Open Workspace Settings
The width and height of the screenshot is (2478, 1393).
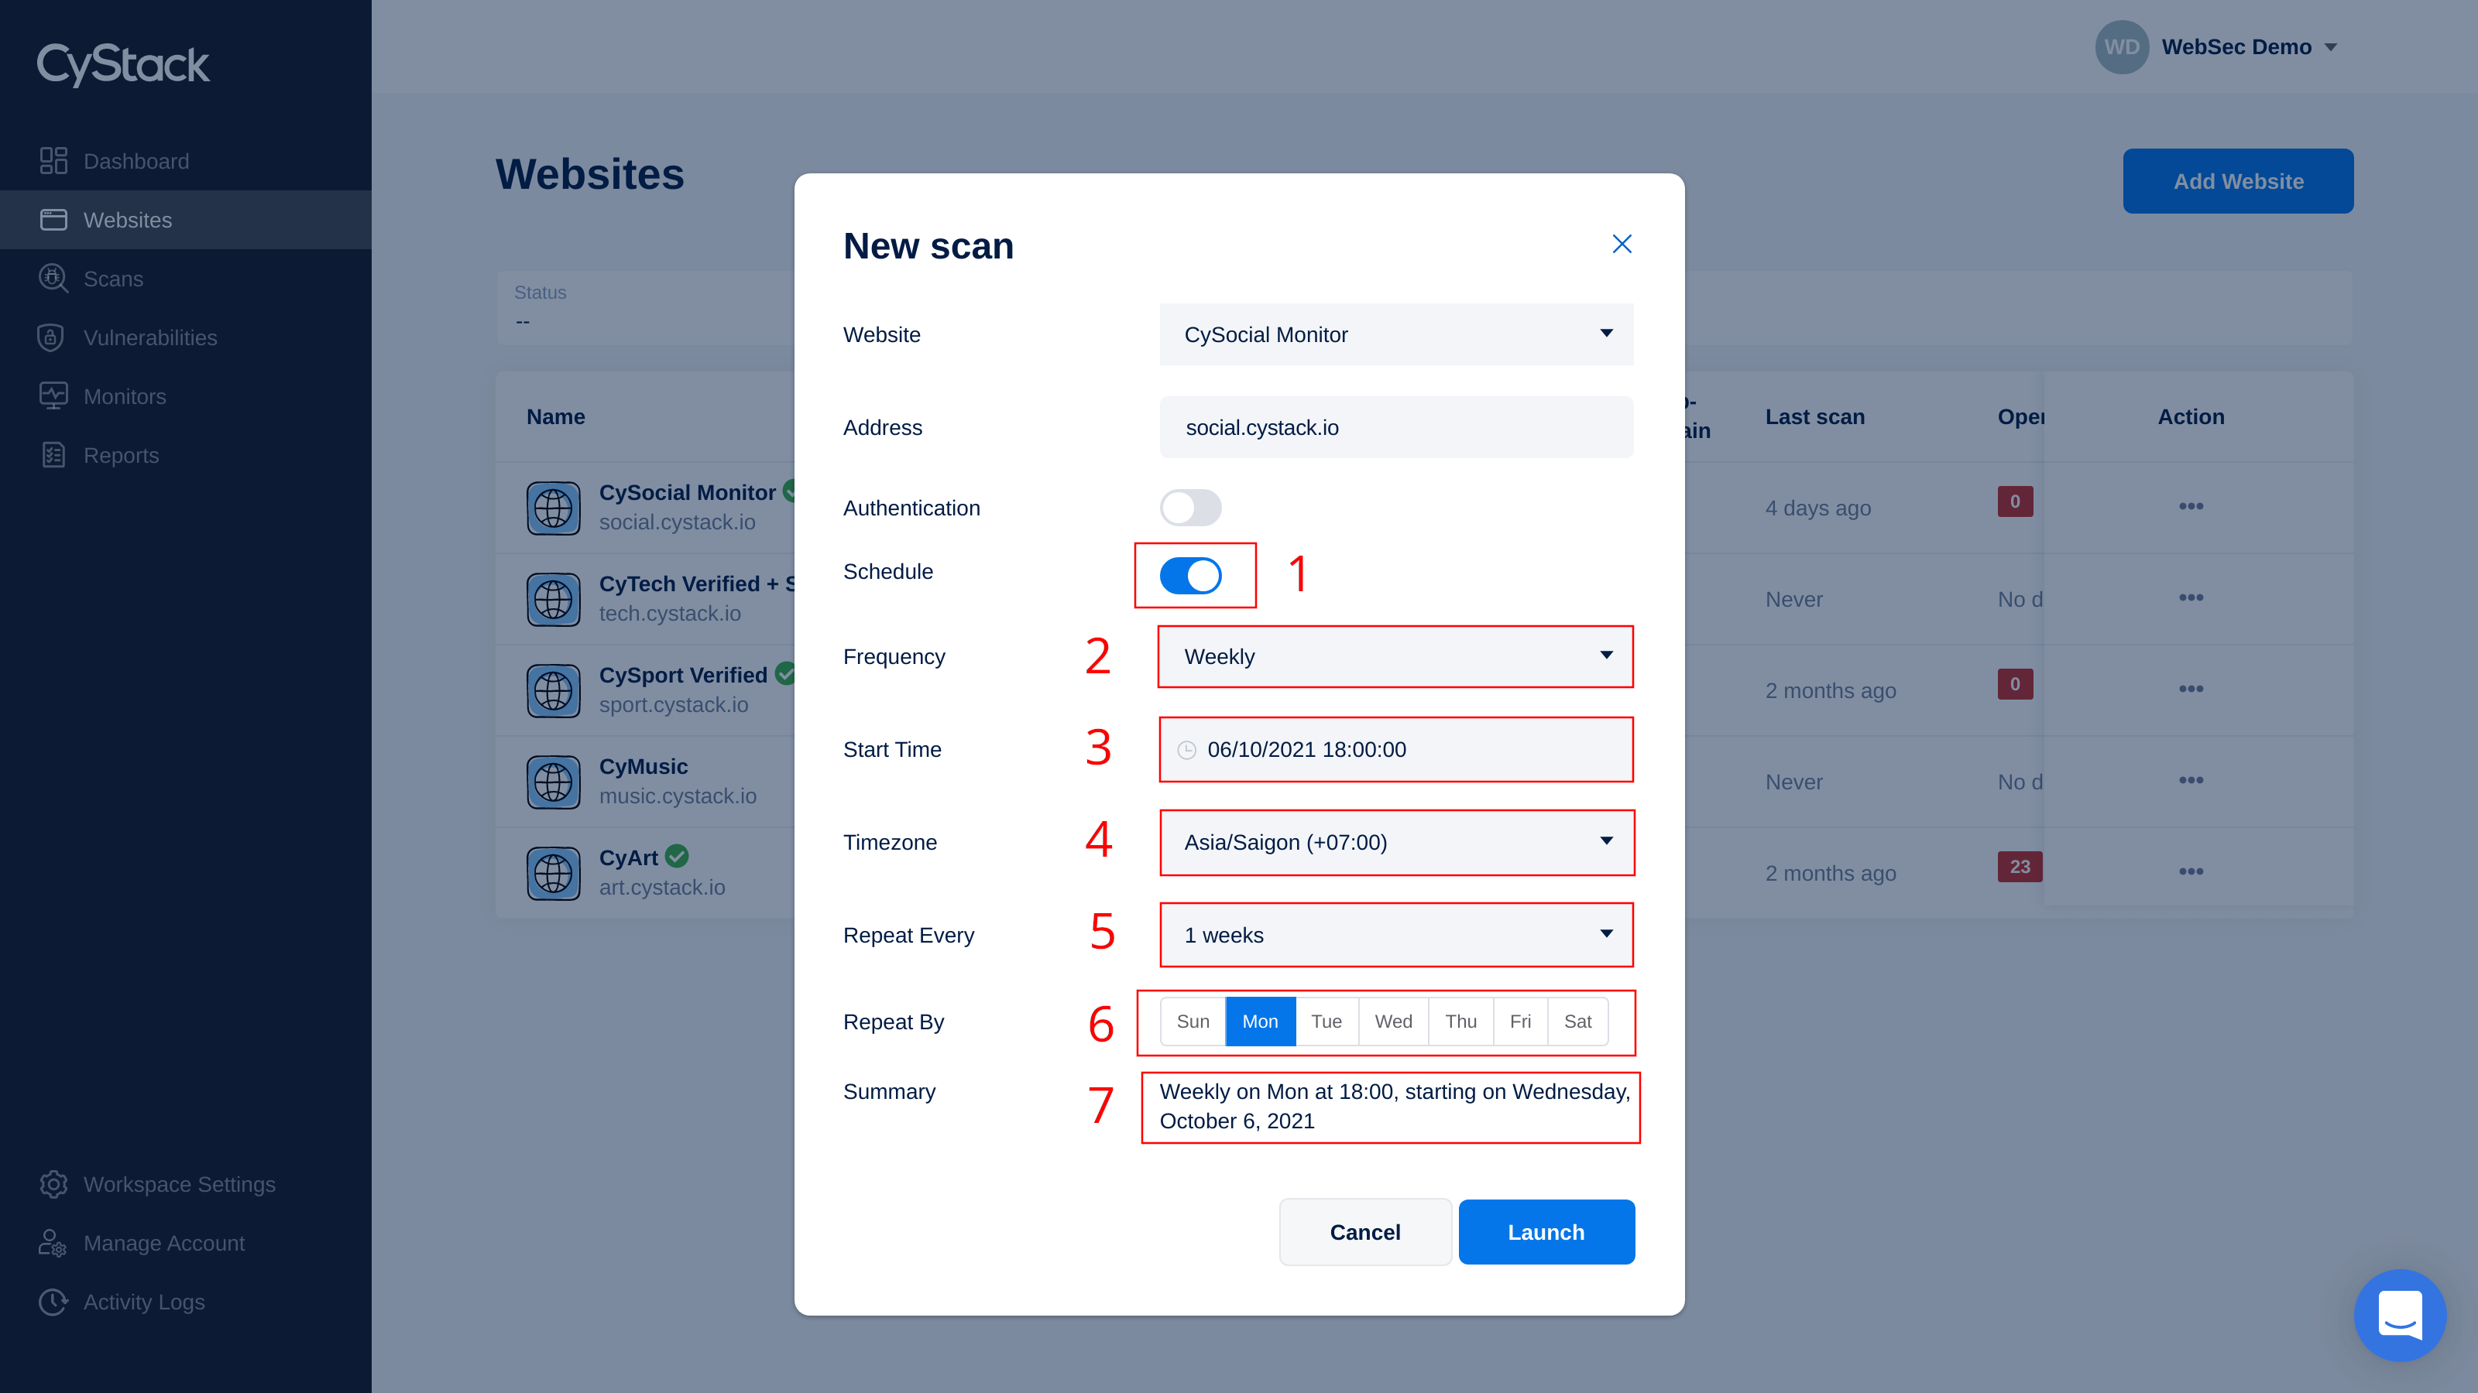coord(179,1184)
